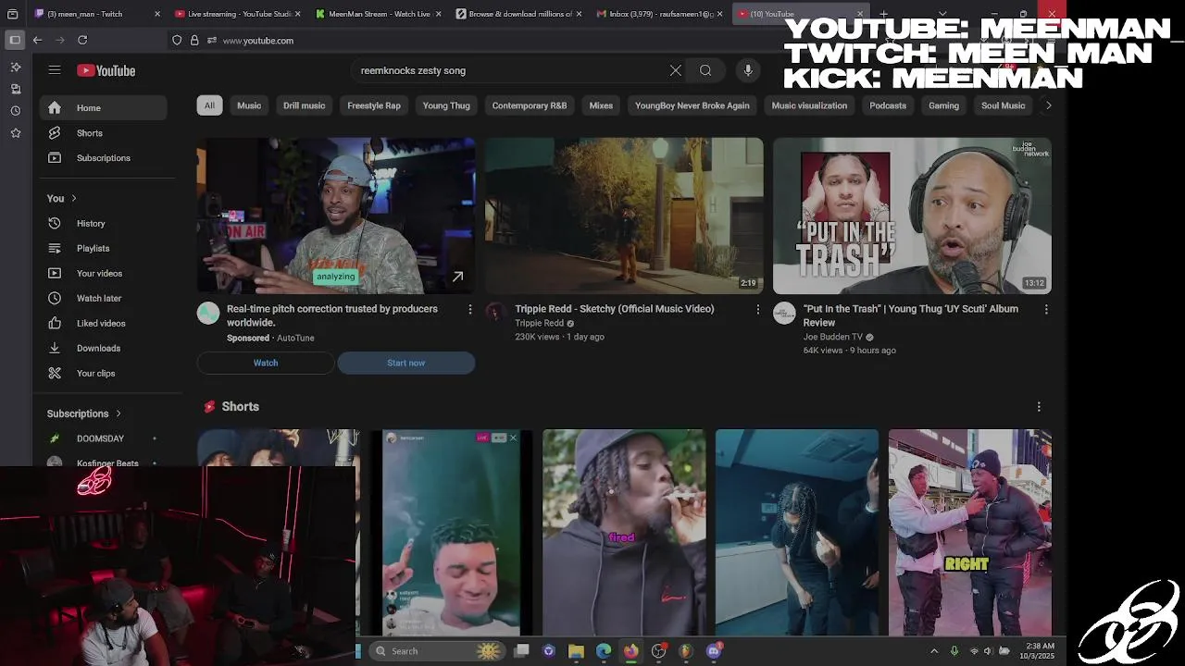Open Discord from the taskbar

coord(713,651)
